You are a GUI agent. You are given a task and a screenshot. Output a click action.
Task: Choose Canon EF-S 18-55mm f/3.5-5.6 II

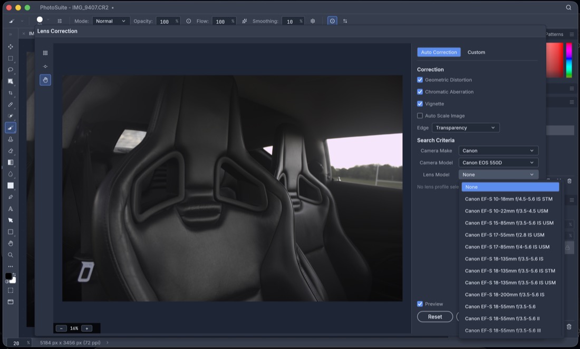pos(510,318)
